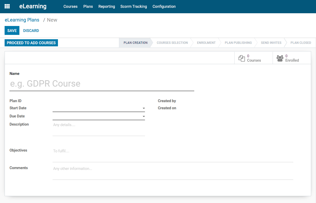Open the Reporting menu
This screenshot has width=316, height=203.
coord(106,6)
